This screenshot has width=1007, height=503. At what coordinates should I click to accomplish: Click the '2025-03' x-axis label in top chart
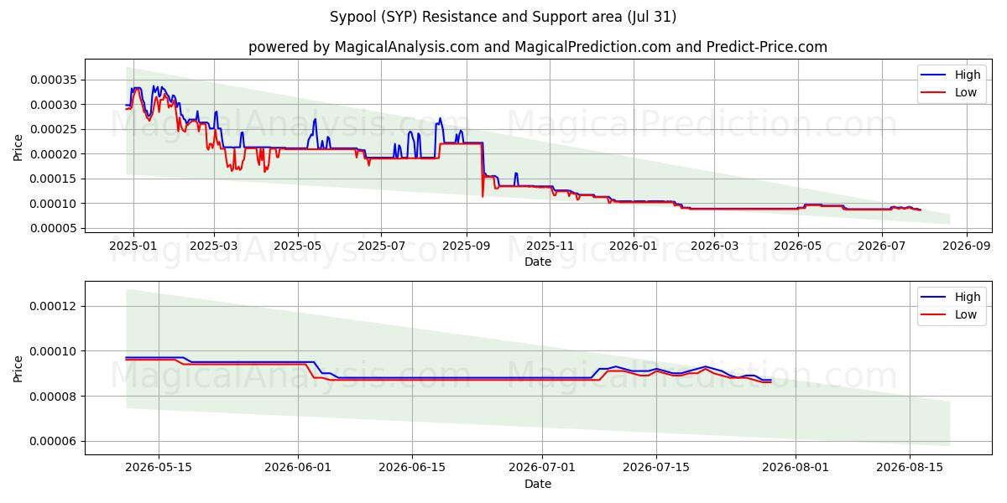[x=214, y=246]
